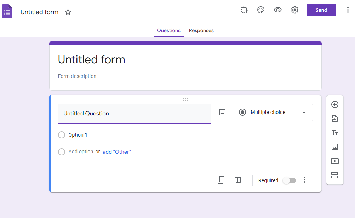Grab the question drag handle dots
Screen dimensions: 355x218
coord(186,99)
